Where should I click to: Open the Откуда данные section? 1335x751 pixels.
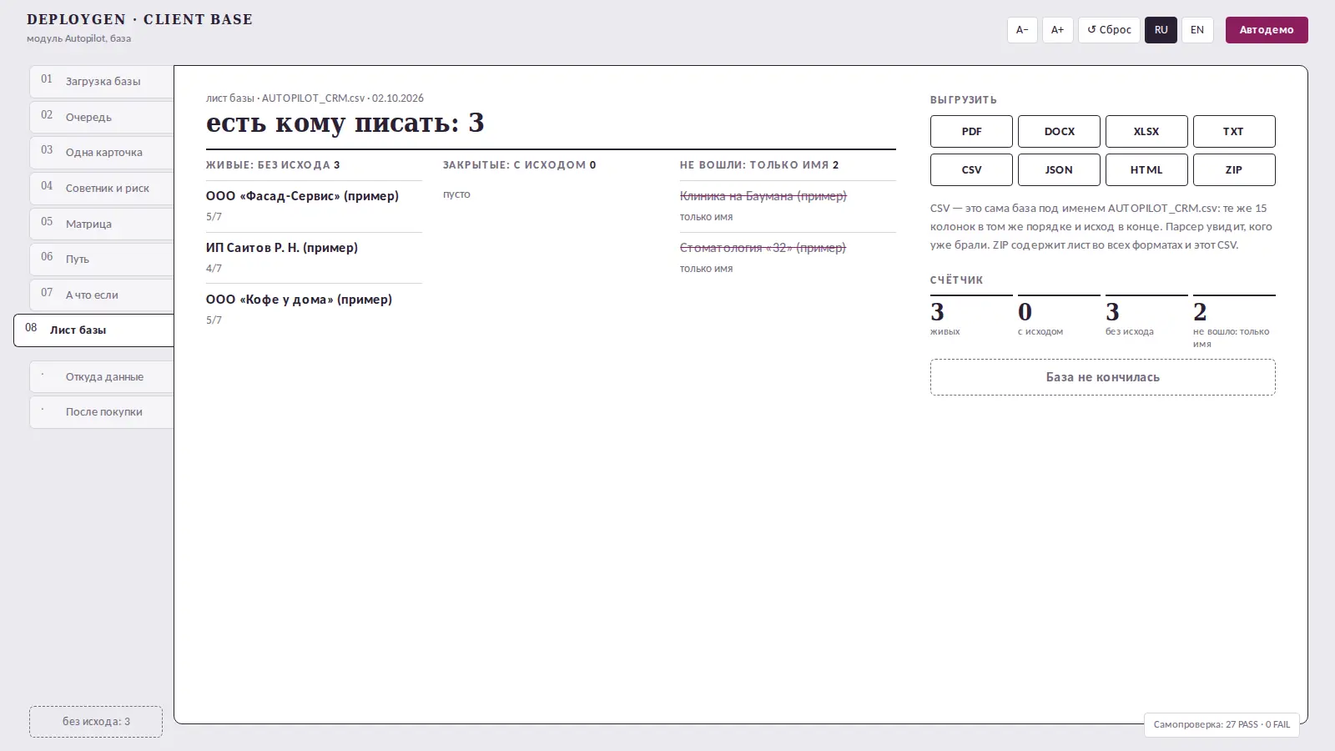[x=102, y=376]
